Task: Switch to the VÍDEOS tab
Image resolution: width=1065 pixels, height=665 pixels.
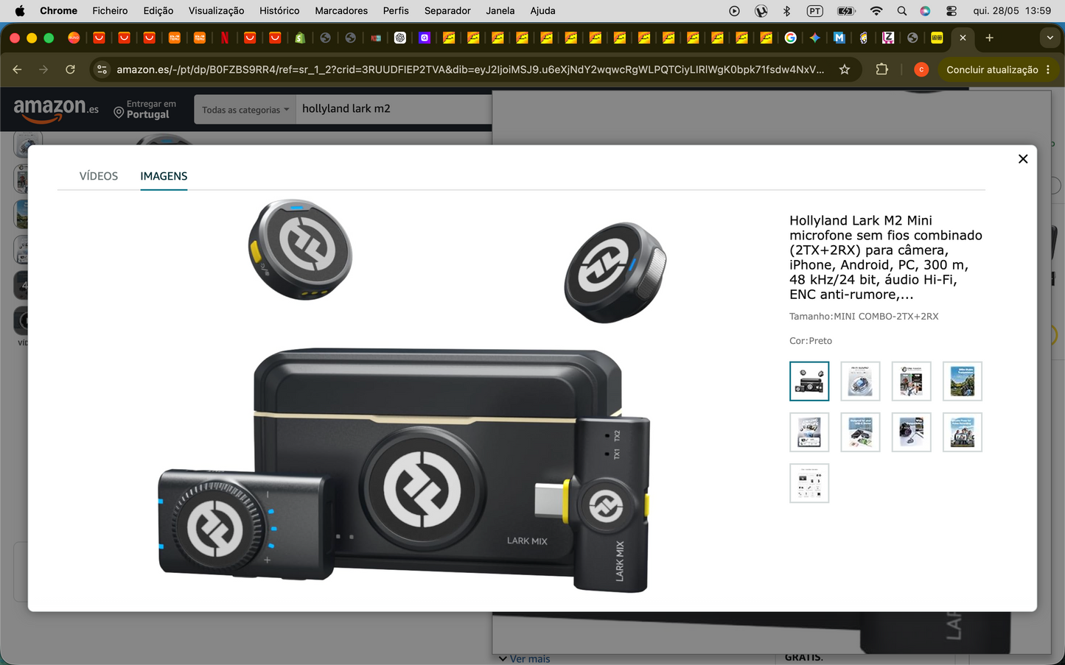Action: pos(99,176)
